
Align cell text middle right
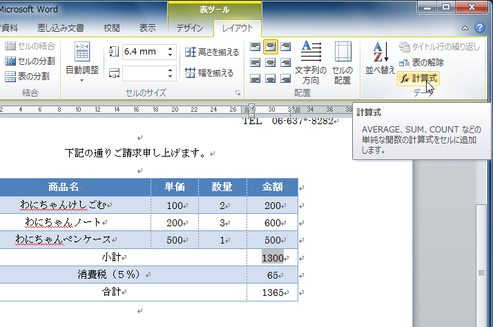pos(285,63)
